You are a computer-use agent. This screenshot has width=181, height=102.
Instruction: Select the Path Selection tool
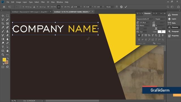click(x=7, y=47)
